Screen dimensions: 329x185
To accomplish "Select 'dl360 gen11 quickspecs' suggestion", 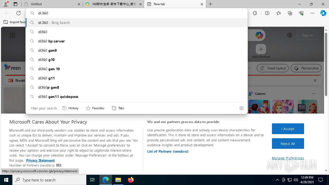I will point(136,97).
